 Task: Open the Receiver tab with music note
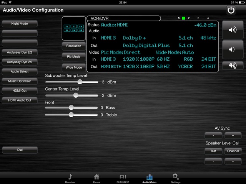tap(70, 178)
